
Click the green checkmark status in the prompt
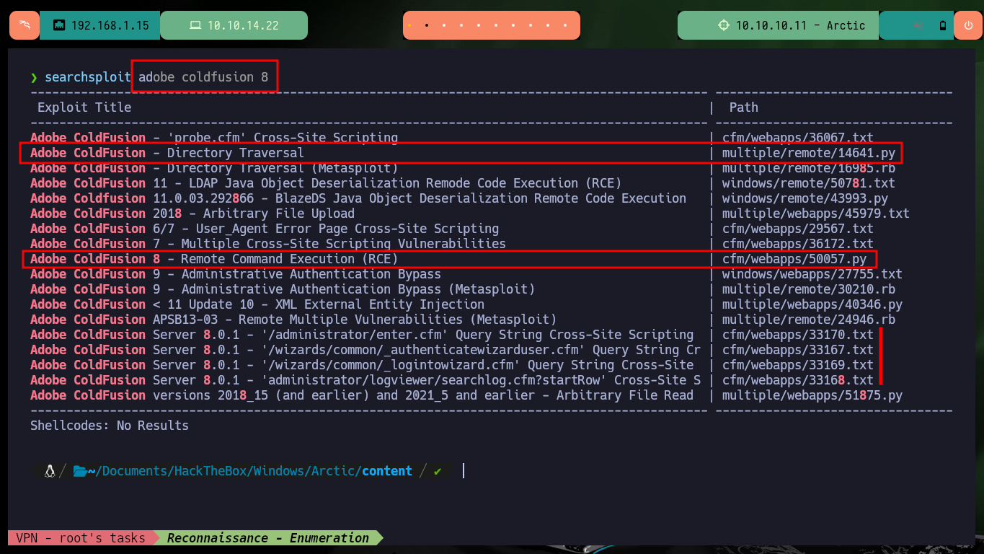coord(438,471)
